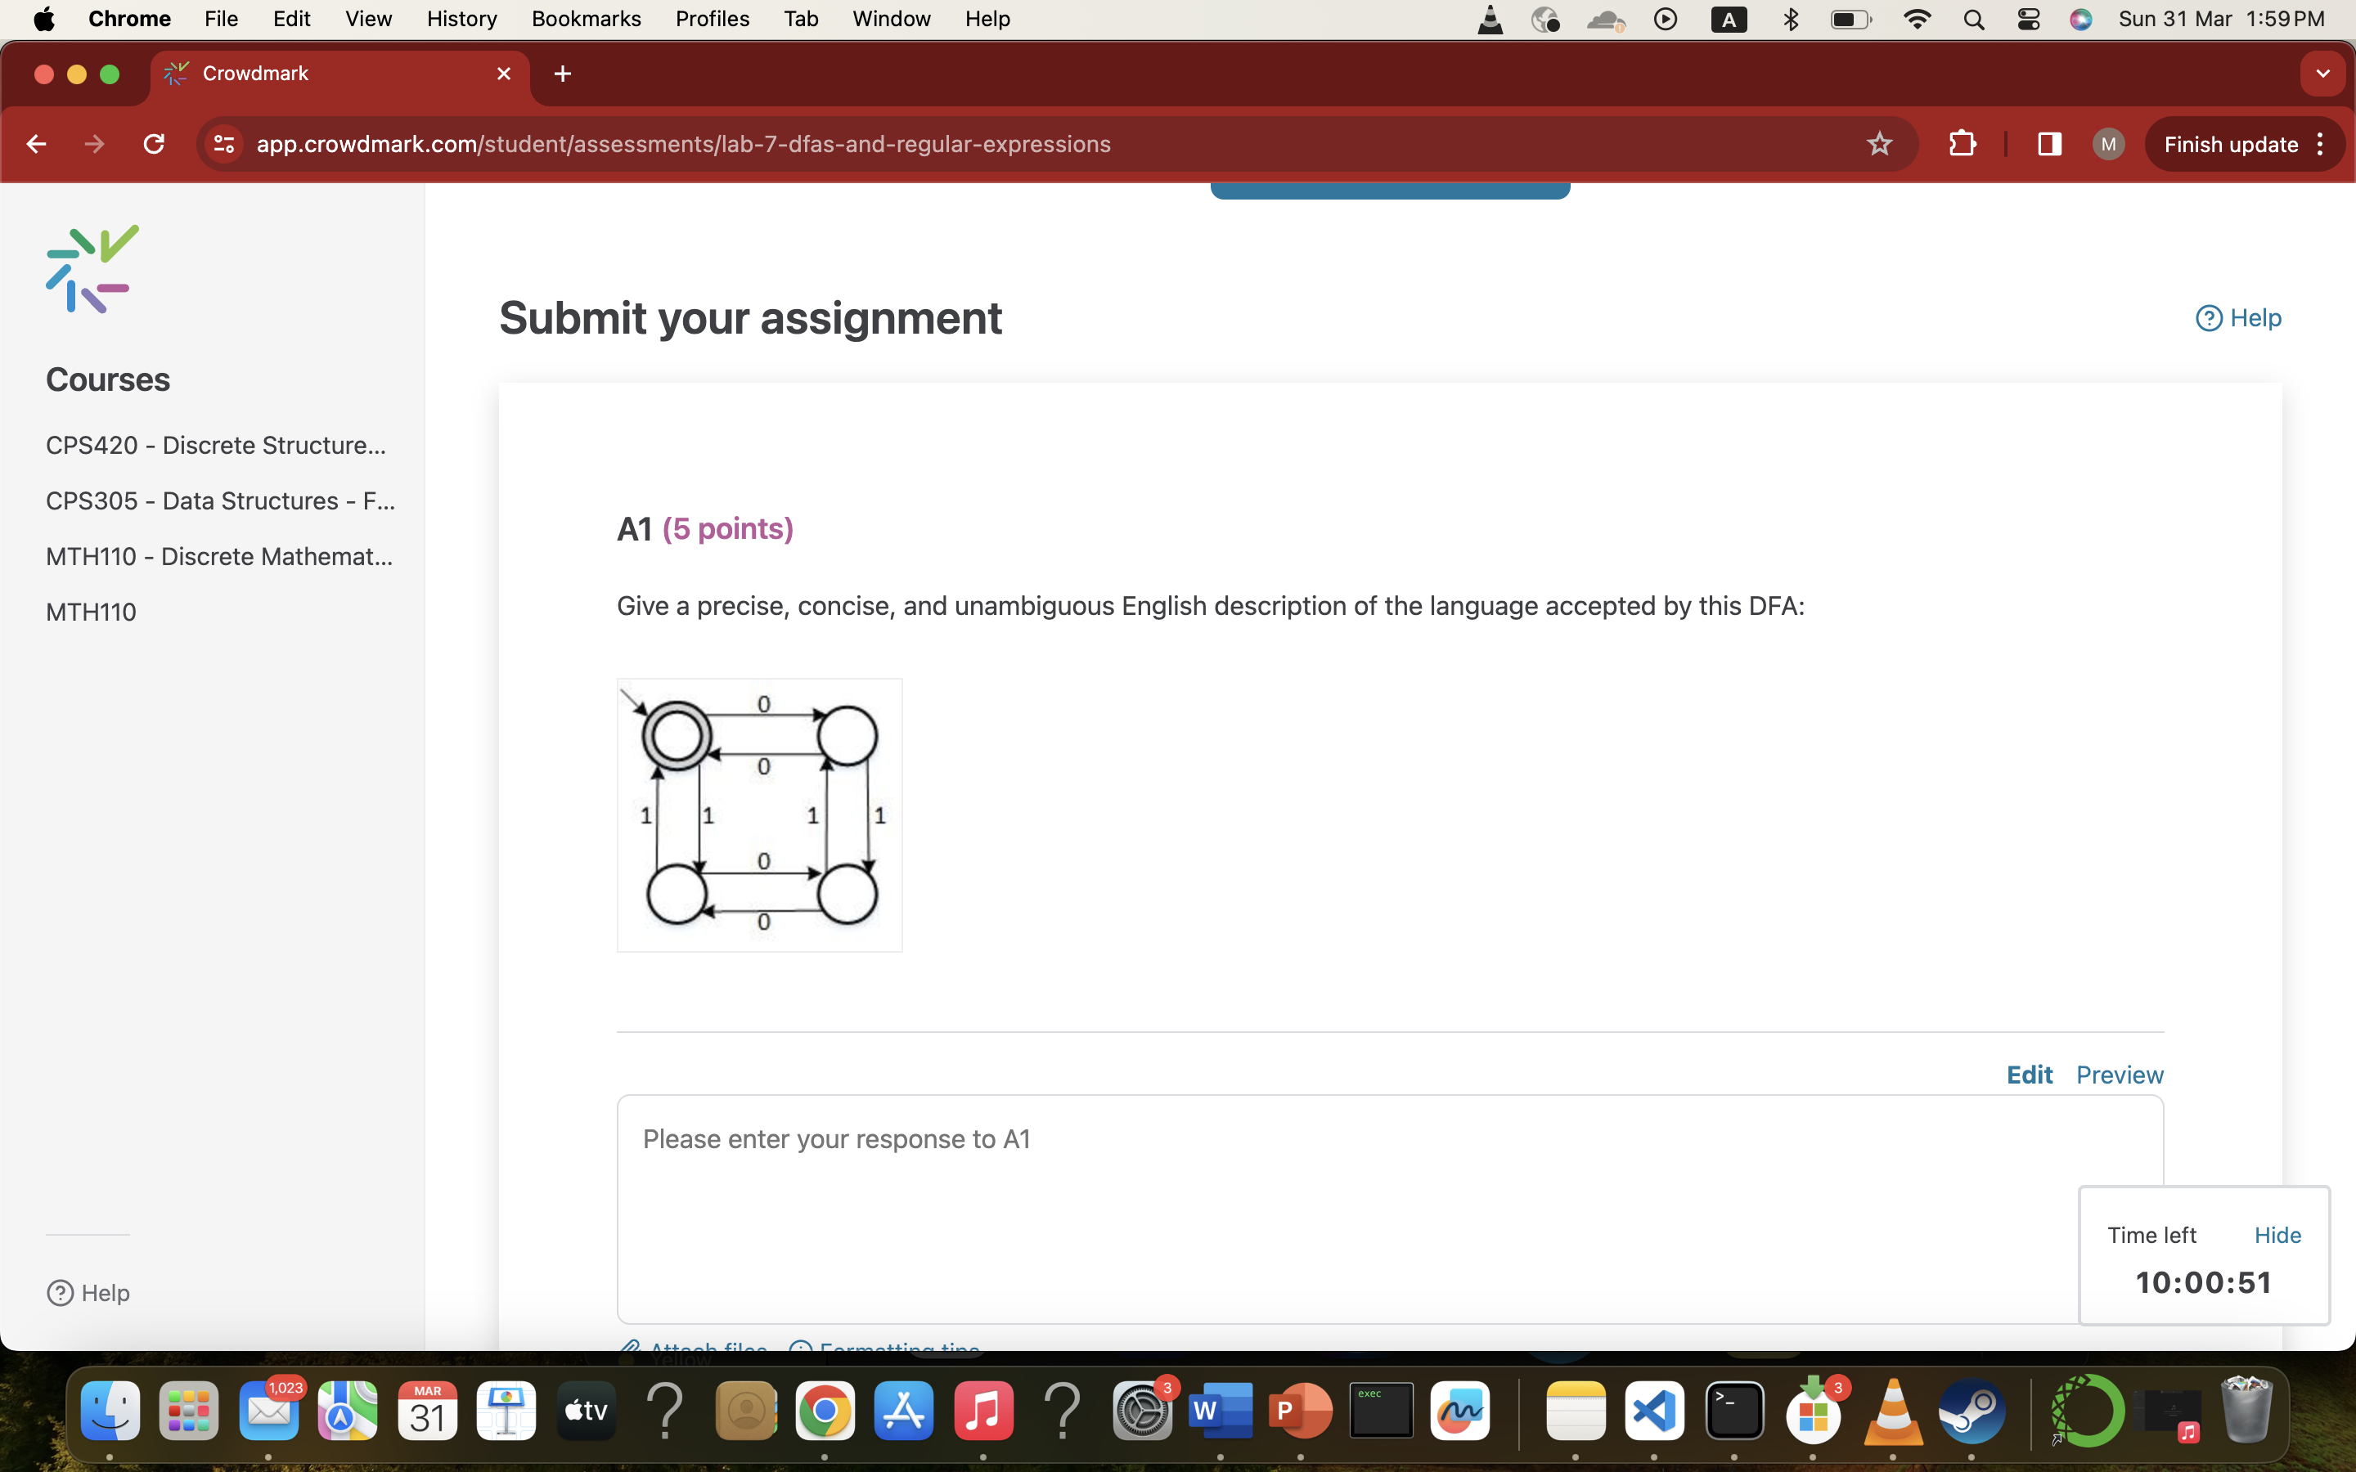Open the tab search chevron dropdown
Viewport: 2356px width, 1472px height.
[x=2323, y=73]
